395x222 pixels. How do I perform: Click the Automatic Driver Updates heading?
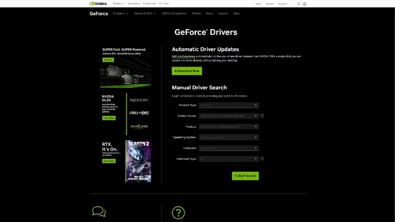(205, 49)
